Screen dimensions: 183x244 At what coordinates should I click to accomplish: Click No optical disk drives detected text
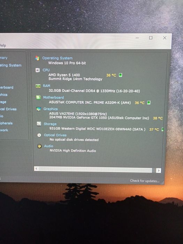coord(74,139)
